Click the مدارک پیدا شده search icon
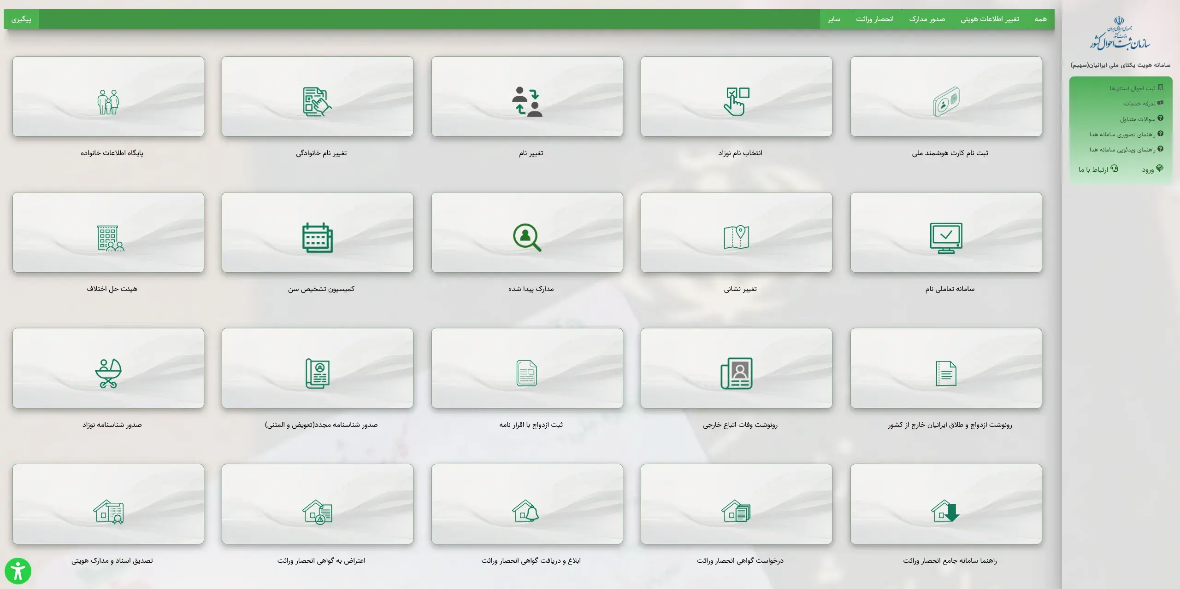 tap(527, 238)
